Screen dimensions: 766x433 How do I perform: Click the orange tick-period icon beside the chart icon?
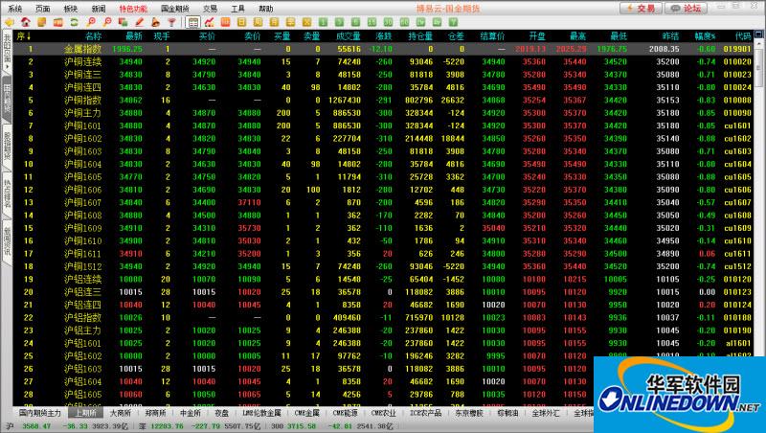coord(225,22)
